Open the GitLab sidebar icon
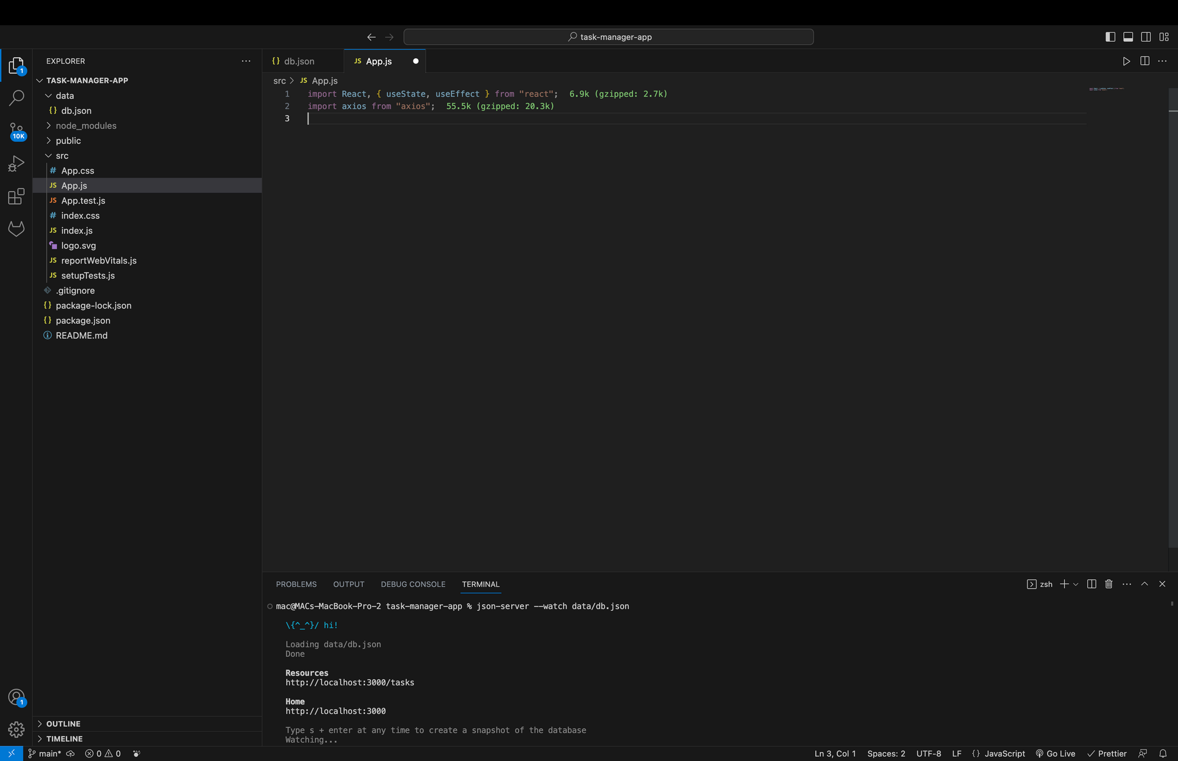This screenshot has width=1178, height=761. 16,228
